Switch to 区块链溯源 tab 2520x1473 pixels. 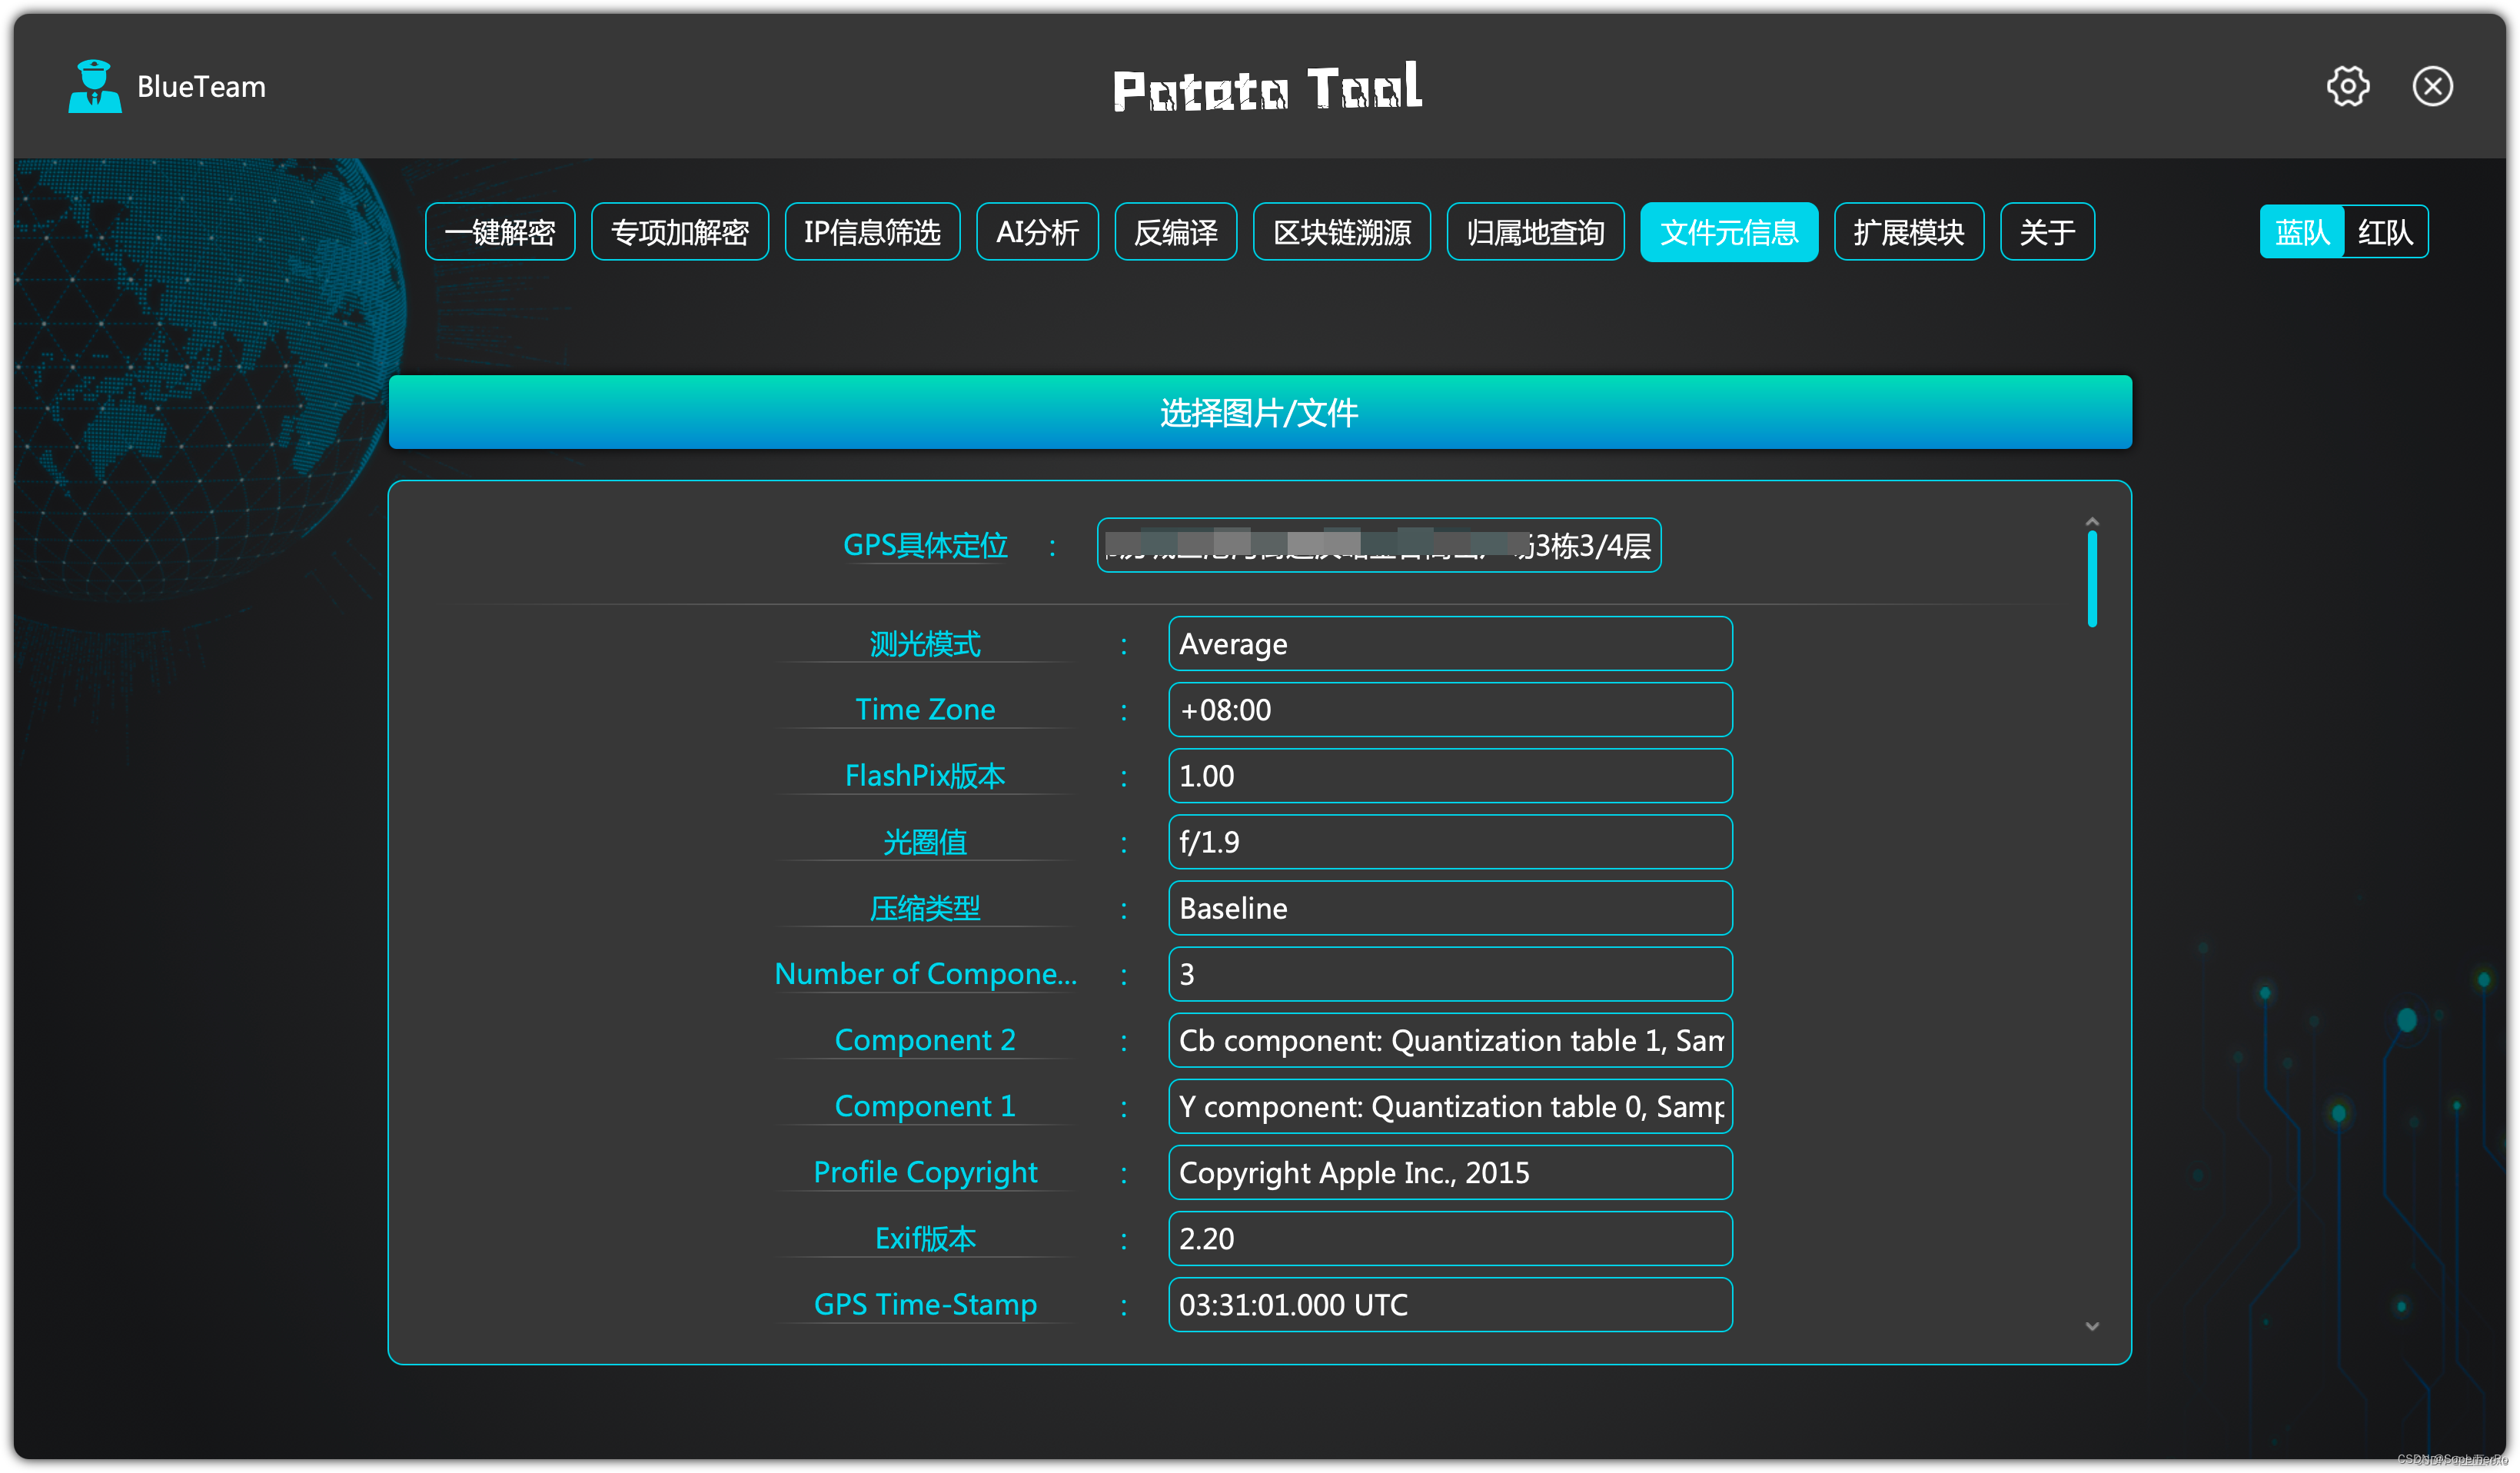point(1341,232)
